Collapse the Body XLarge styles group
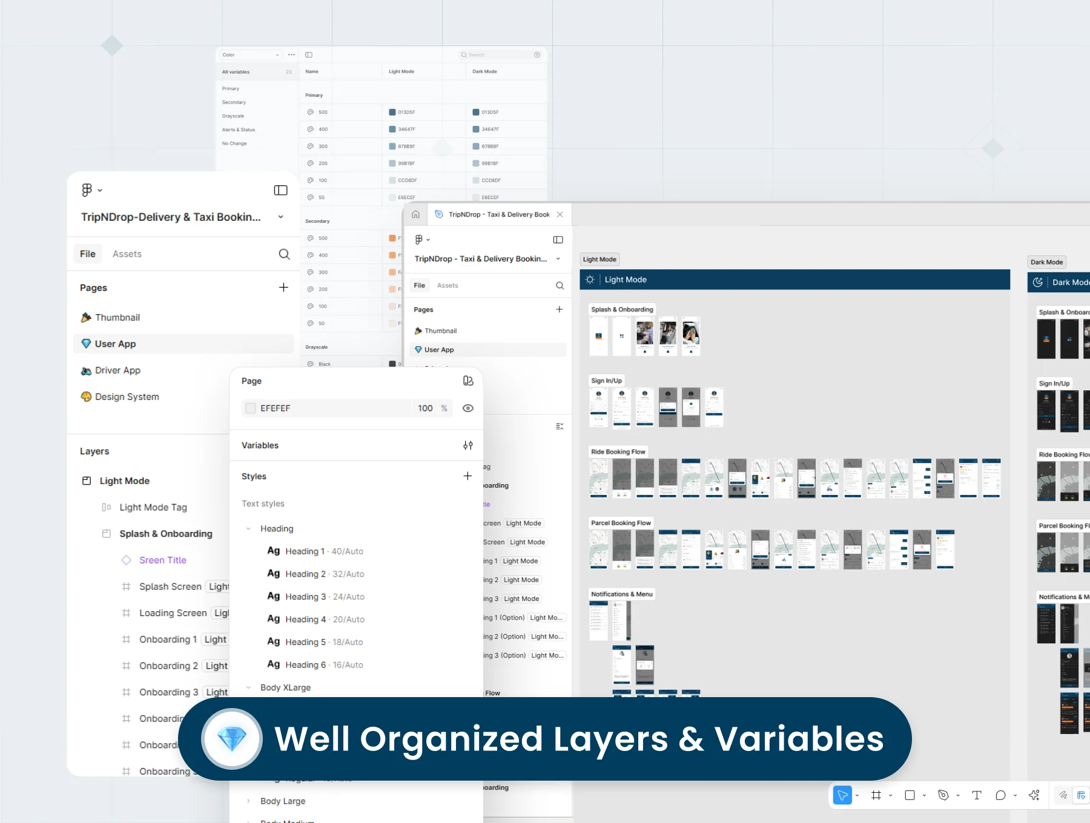 pyautogui.click(x=248, y=687)
